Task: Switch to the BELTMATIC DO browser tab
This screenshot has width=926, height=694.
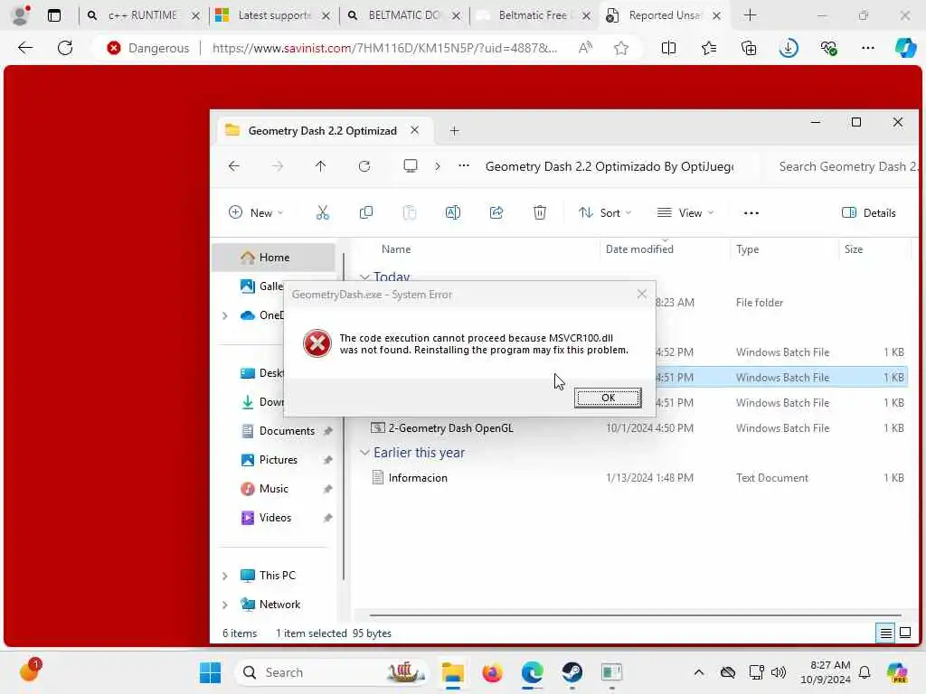Action: (x=404, y=15)
